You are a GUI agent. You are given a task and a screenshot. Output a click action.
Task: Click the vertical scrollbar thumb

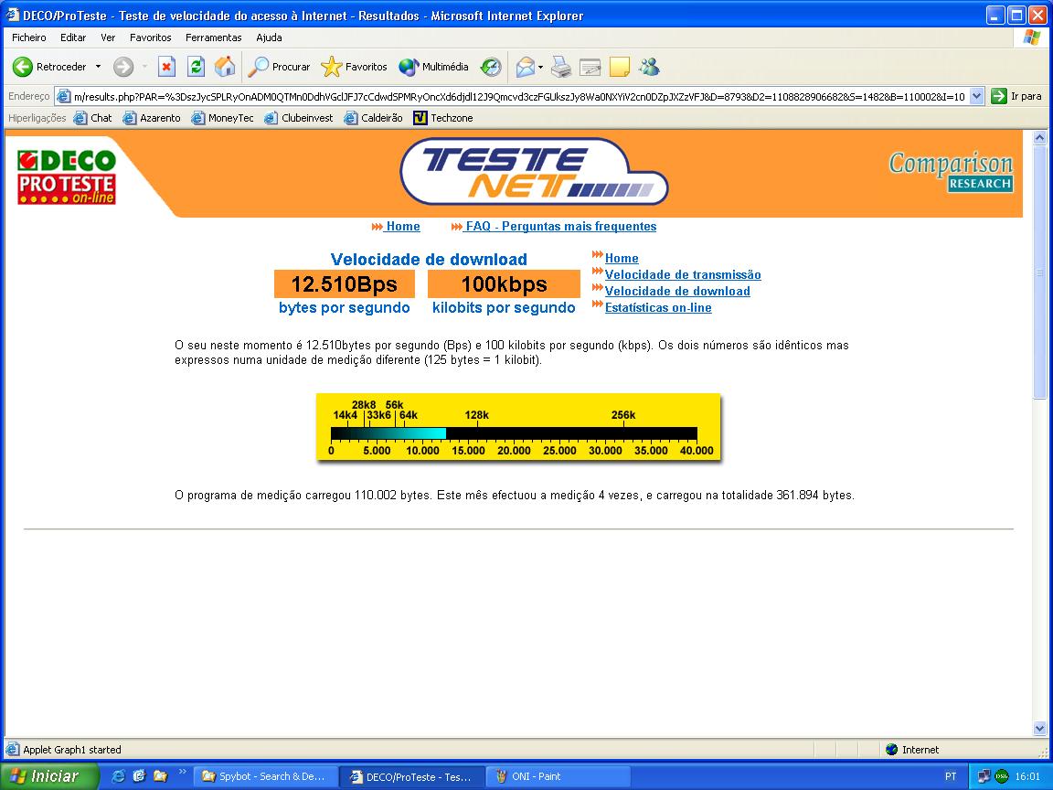coord(1039,272)
